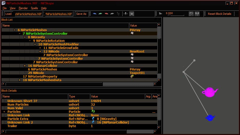Switch to Side view with red eye icon
This screenshot has height=135, width=240.
point(106,14)
